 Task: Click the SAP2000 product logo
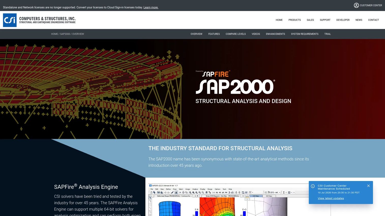[x=235, y=87]
